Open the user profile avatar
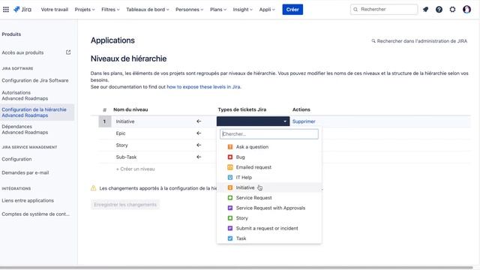Image resolution: width=480 pixels, height=270 pixels. (x=466, y=10)
